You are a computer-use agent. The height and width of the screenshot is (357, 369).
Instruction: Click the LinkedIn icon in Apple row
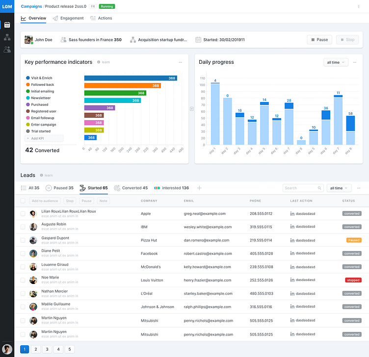click(x=292, y=214)
